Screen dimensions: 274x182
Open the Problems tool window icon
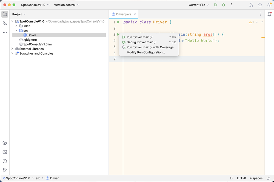click(5, 161)
